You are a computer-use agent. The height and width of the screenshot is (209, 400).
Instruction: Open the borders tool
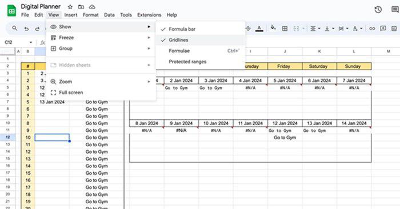coord(285,29)
